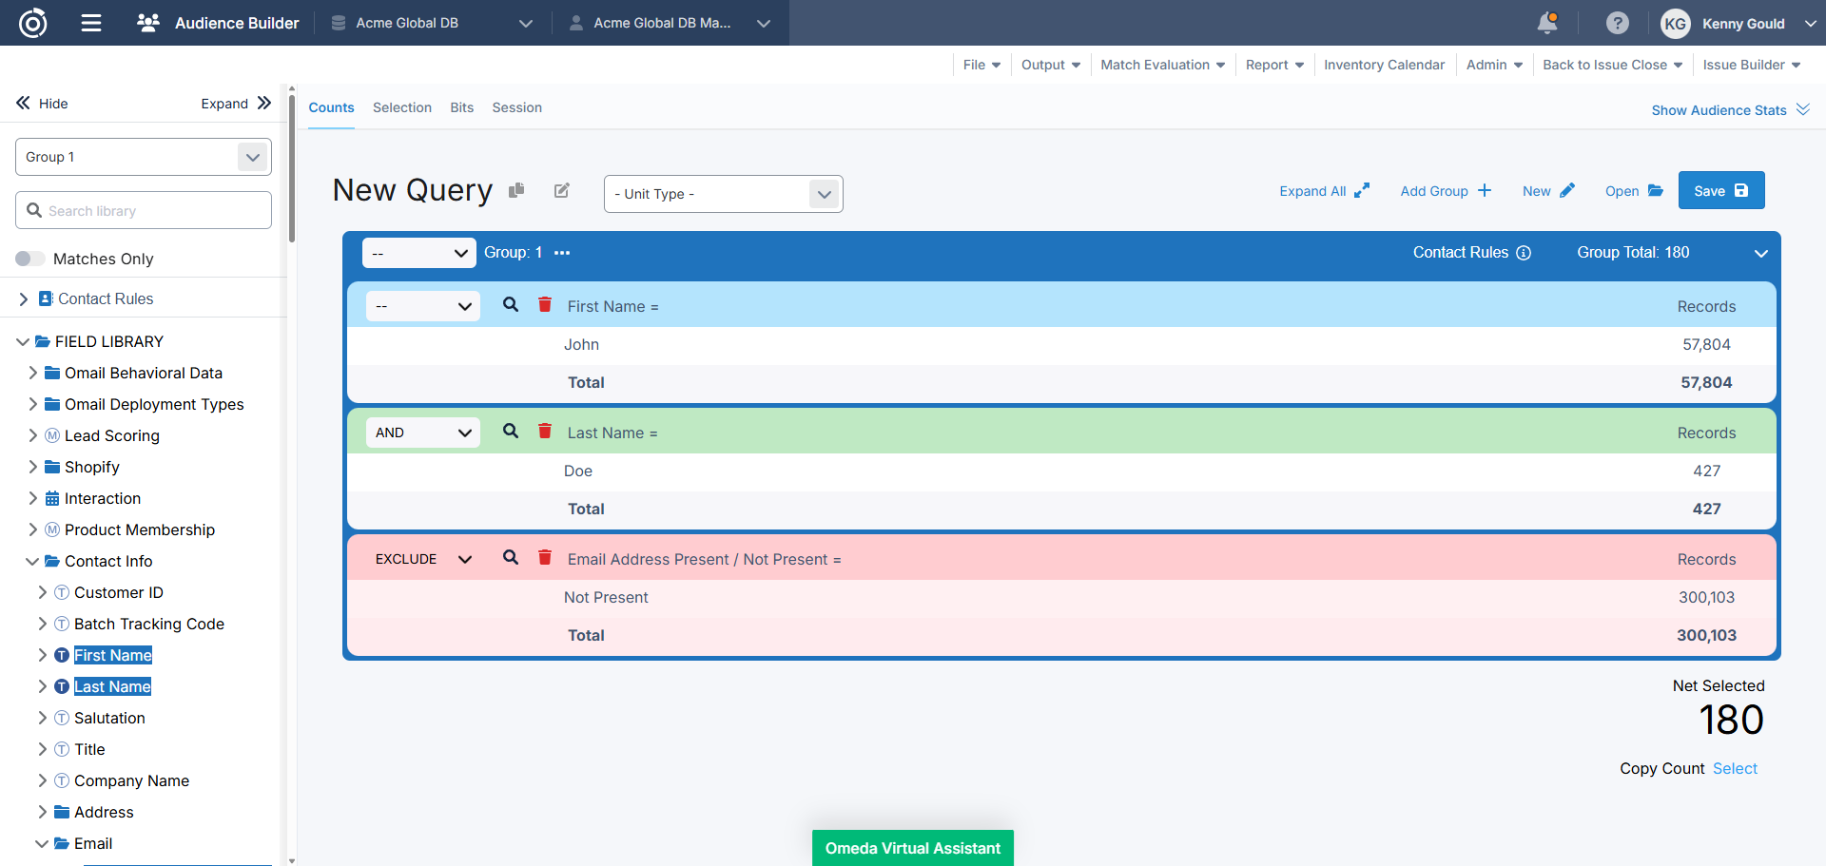
Task: Click the Save button
Action: [1720, 190]
